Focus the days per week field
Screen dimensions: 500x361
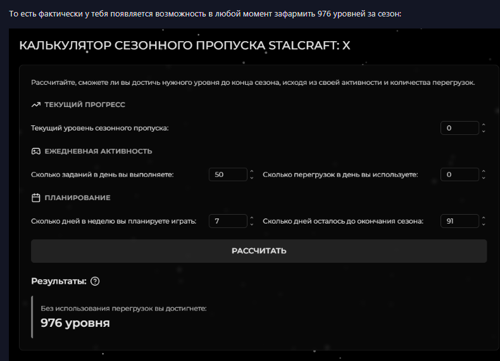coord(228,221)
